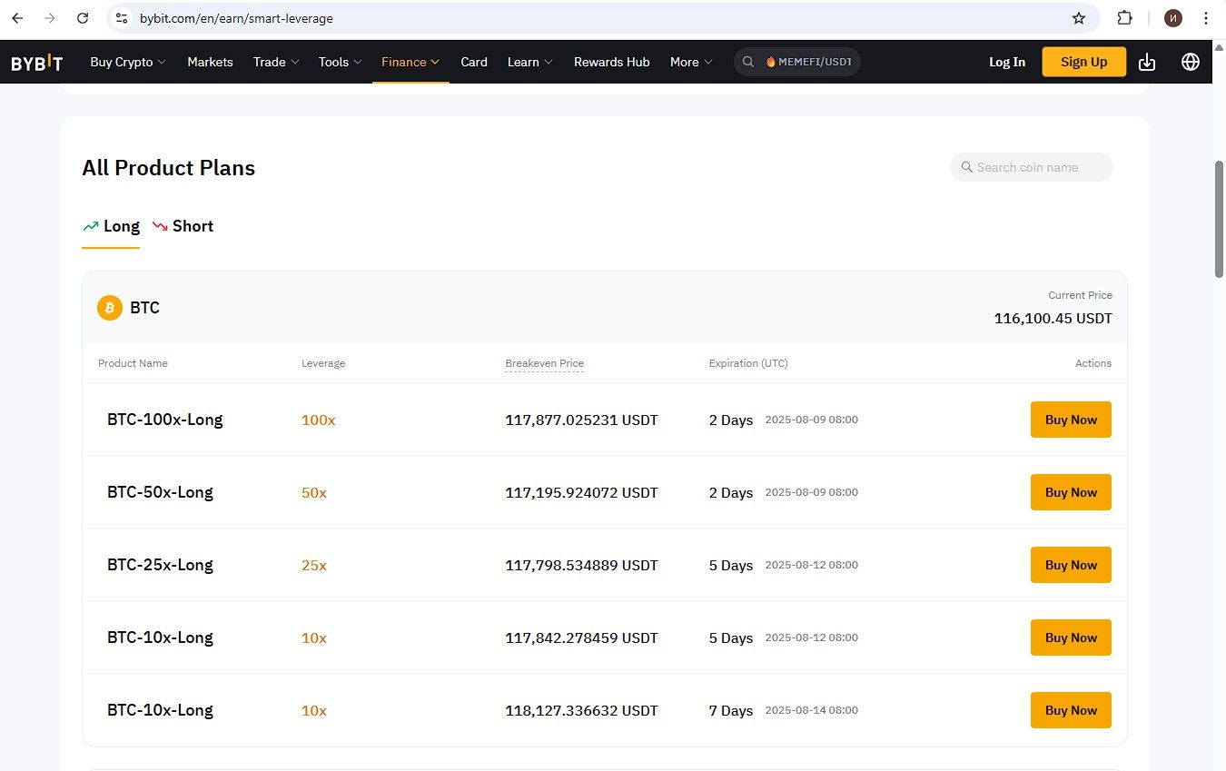Click the Bybit logo
Image resolution: width=1226 pixels, height=771 pixels.
point(37,63)
